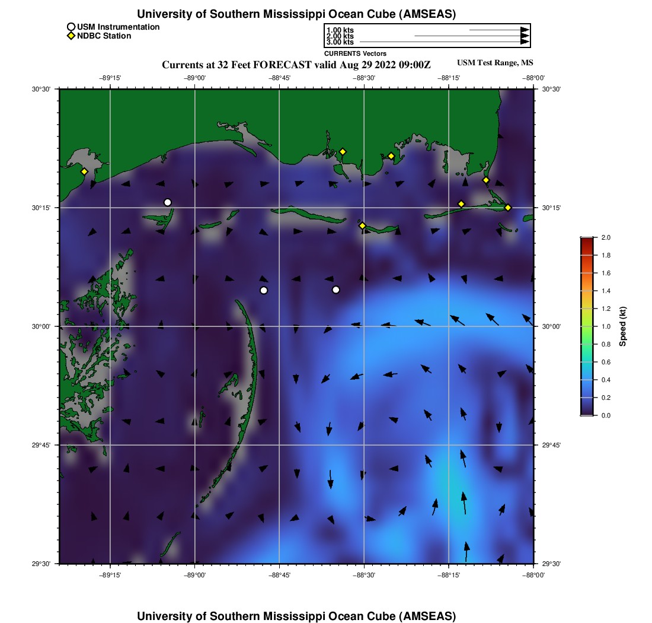Click the northwestern USM instrumentation circle marker

pos(168,202)
